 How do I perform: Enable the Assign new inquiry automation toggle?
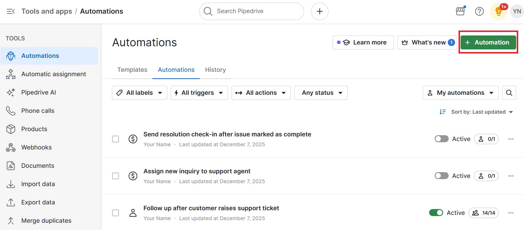coord(441,176)
